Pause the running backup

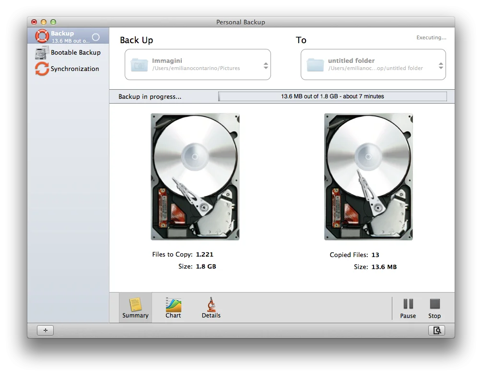[408, 308]
